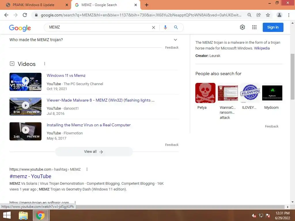This screenshot has width=295, height=221.
Task: Click View all videos button
Action: (x=94, y=152)
